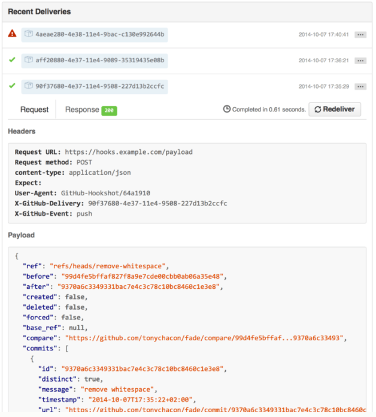Click the "commits": [ line
Viewport: 376px width, 417px height.
(46, 348)
